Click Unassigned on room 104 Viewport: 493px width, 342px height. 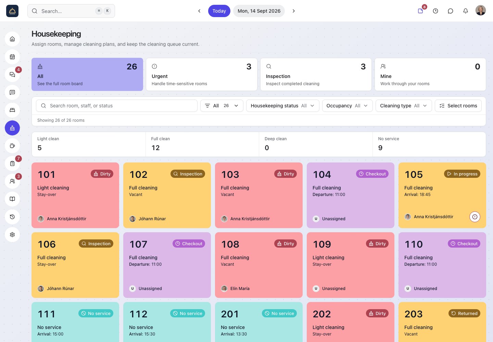click(329, 219)
